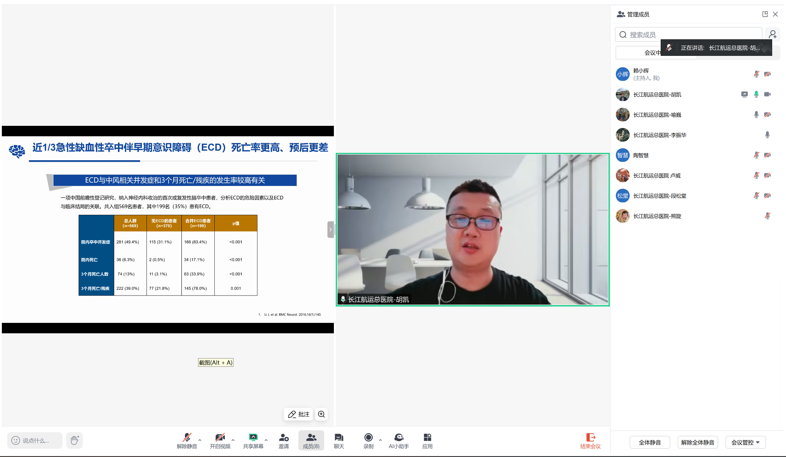Image resolution: width=786 pixels, height=457 pixels.
Task: Click the 解除全体静音 button
Action: (x=698, y=442)
